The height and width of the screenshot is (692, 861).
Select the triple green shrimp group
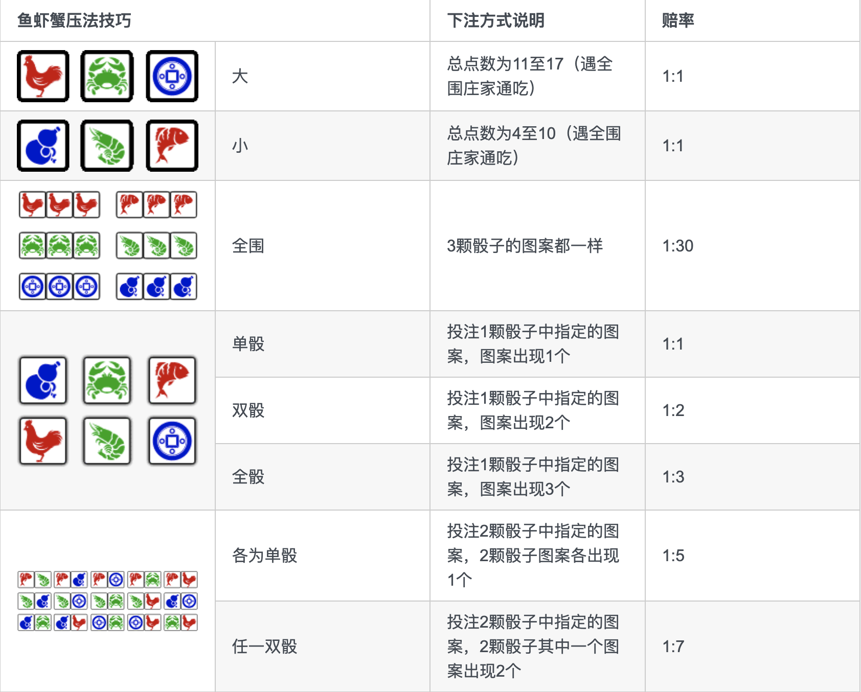tap(156, 246)
